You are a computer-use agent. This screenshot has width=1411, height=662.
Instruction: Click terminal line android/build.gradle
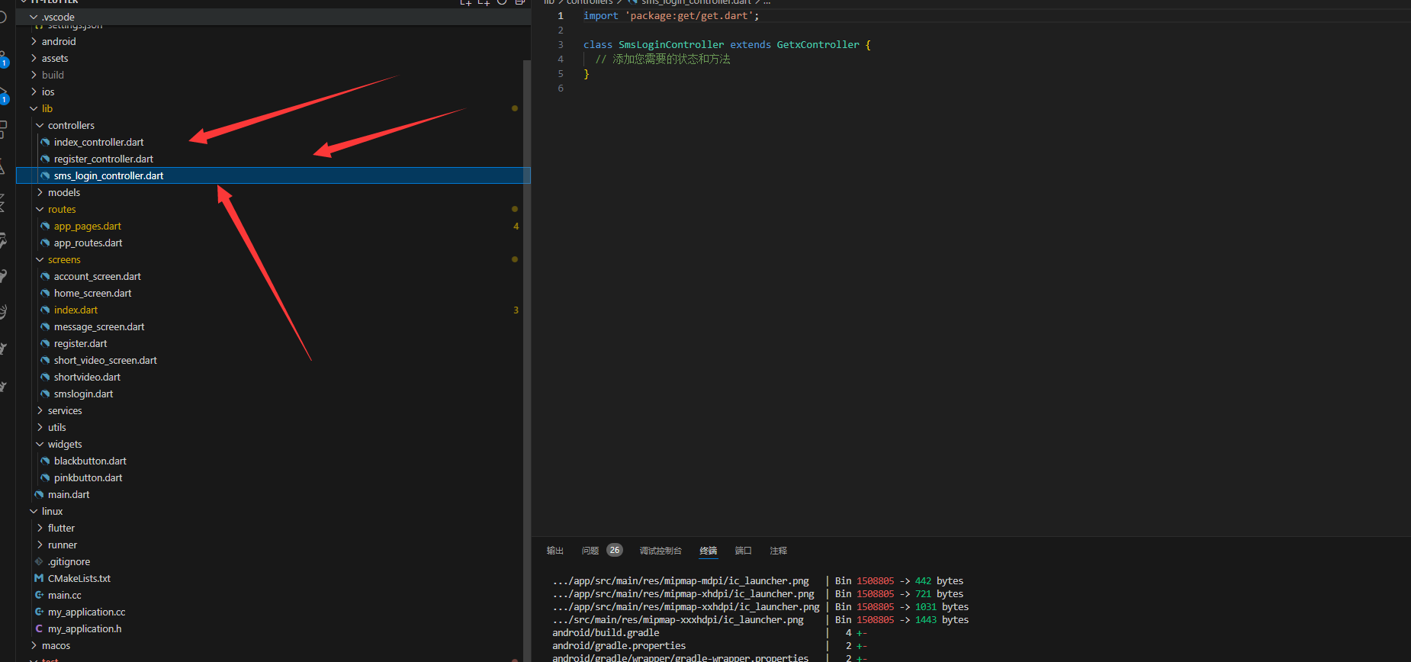click(606, 632)
